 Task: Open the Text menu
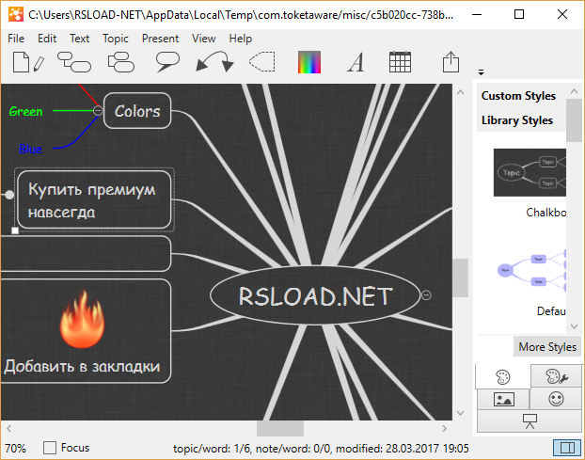79,39
